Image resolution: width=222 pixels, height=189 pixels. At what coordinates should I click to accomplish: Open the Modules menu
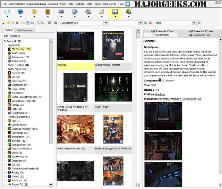tap(53, 4)
